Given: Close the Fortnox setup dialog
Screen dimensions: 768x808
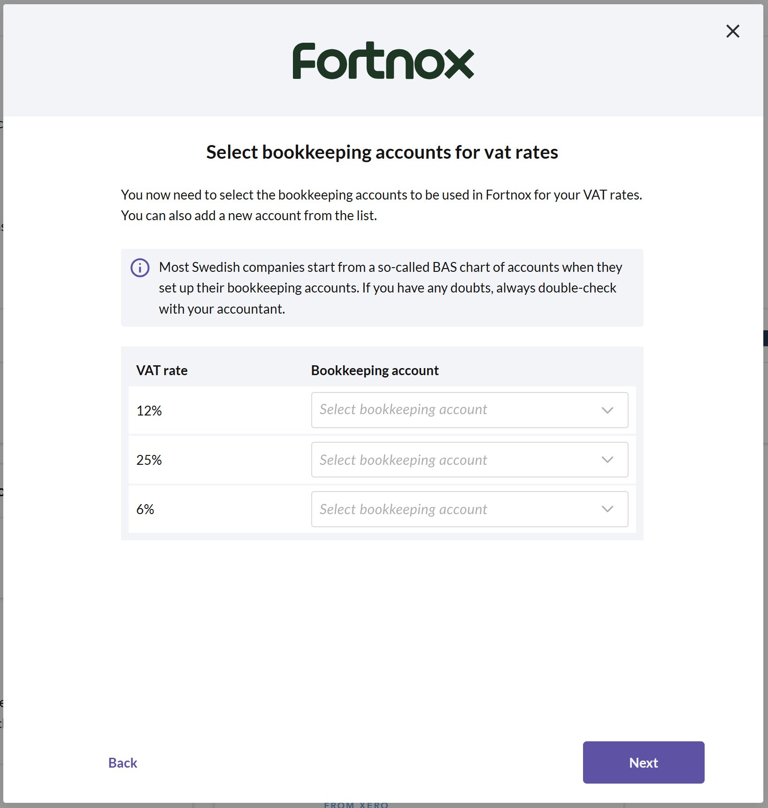Looking at the screenshot, I should (733, 31).
